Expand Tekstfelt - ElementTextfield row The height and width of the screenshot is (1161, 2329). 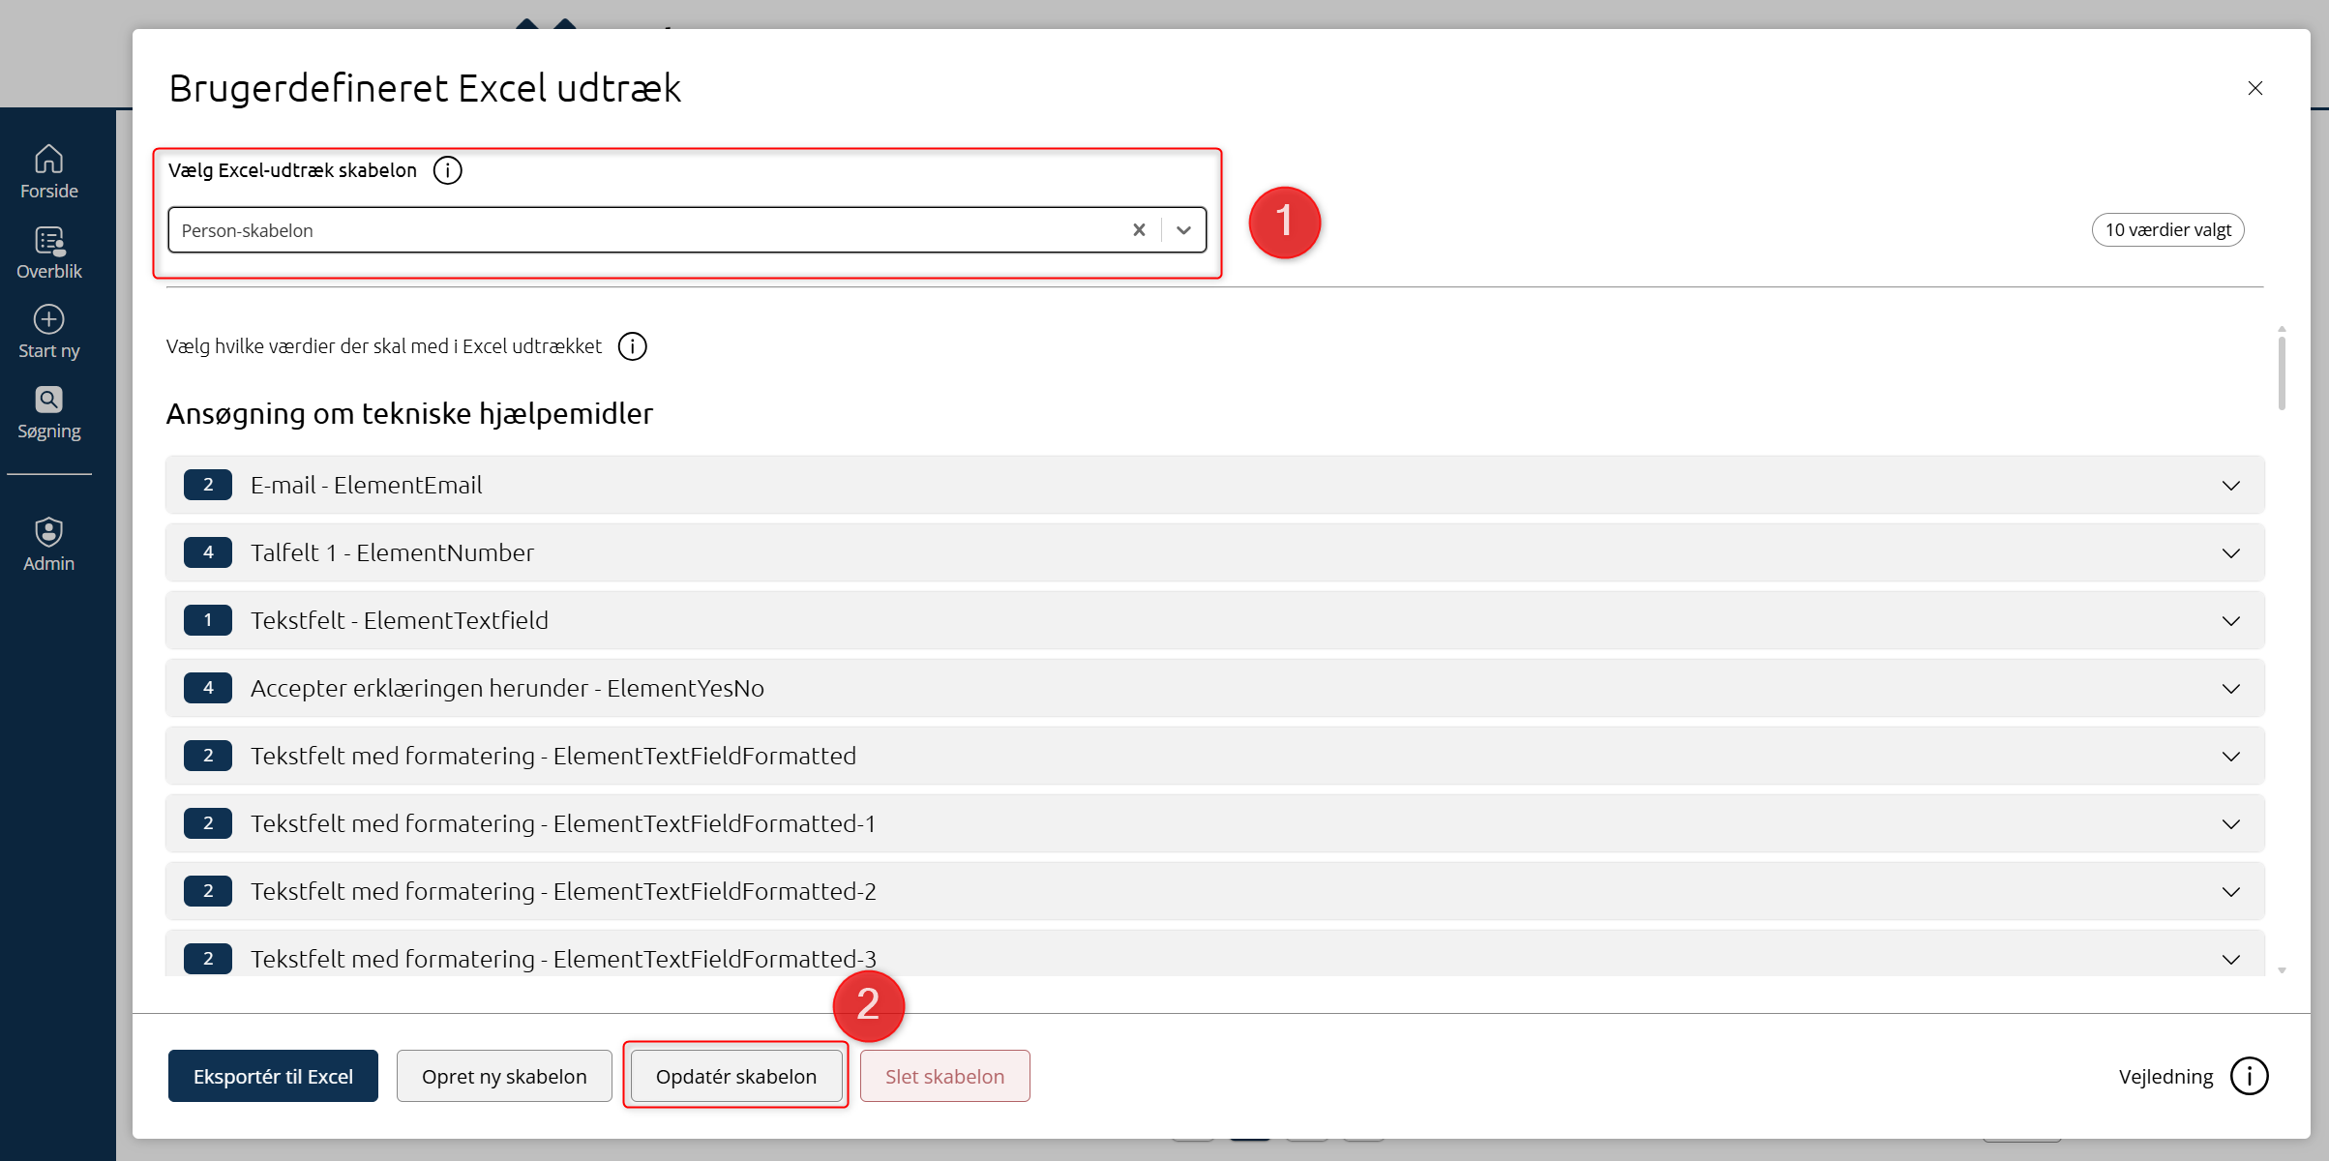2230,621
